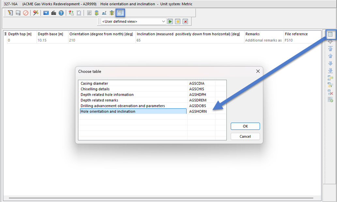Click the move to top arrow icon
This screenshot has width=337, height=202.
[x=330, y=49]
